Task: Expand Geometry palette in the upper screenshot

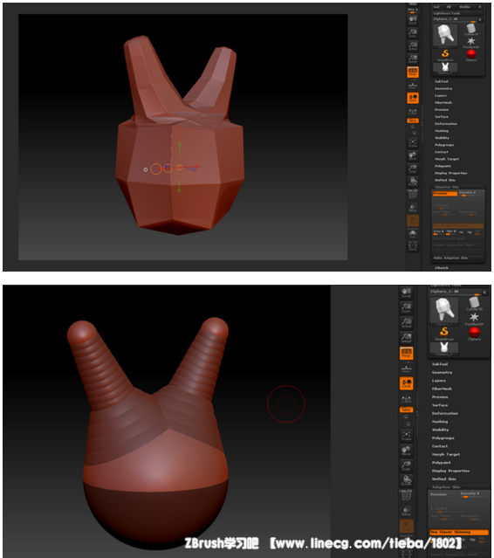Action: 443,88
